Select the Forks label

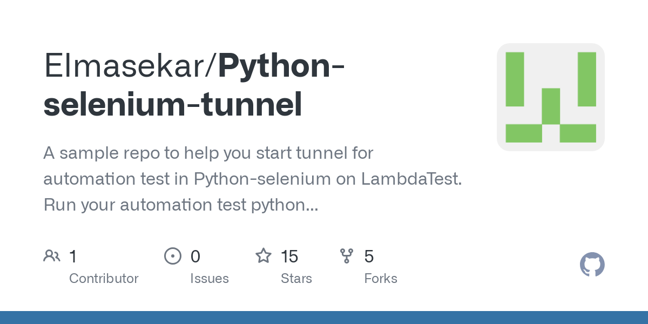(381, 279)
